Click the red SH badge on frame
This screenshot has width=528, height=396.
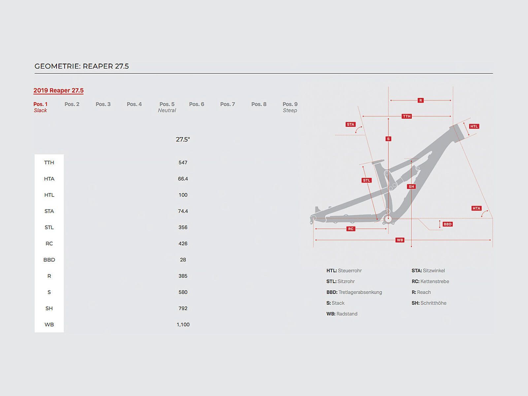pos(412,186)
